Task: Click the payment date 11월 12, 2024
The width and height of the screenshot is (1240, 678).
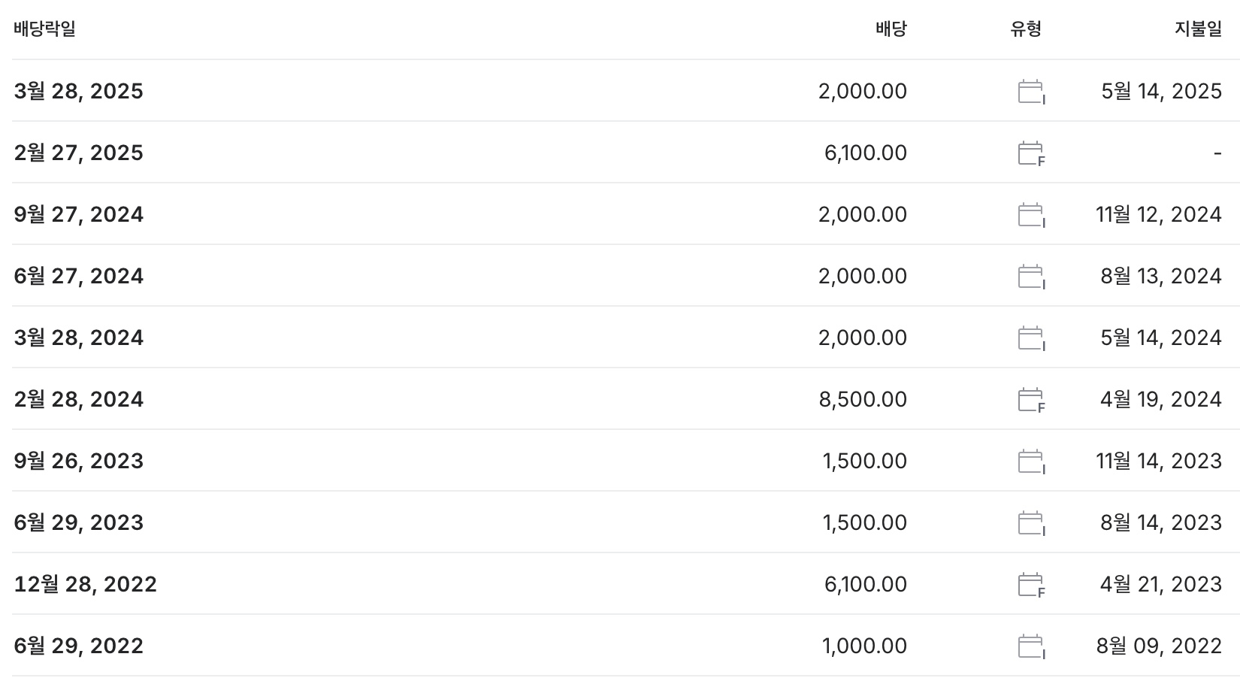Action: click(x=1158, y=215)
